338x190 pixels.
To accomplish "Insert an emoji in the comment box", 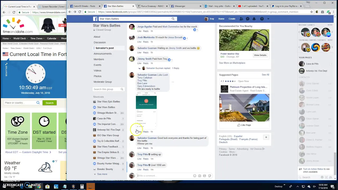I will (x=195, y=176).
